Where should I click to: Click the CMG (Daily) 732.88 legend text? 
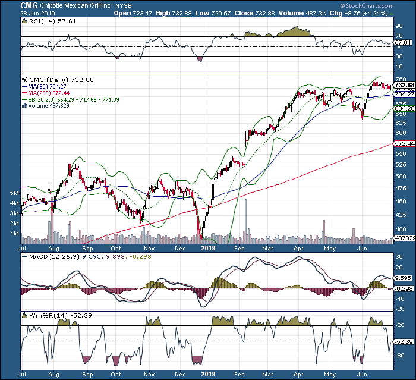[x=61, y=80]
